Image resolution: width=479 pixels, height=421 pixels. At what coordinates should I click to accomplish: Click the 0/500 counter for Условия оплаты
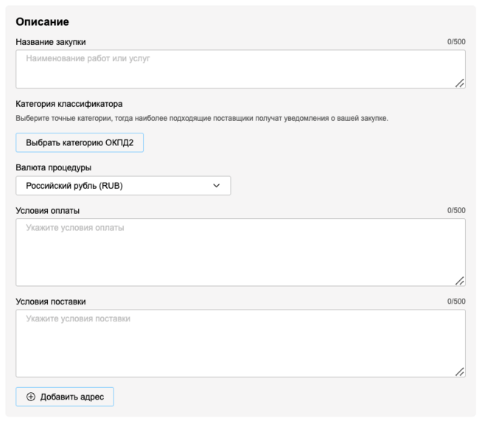coord(456,211)
